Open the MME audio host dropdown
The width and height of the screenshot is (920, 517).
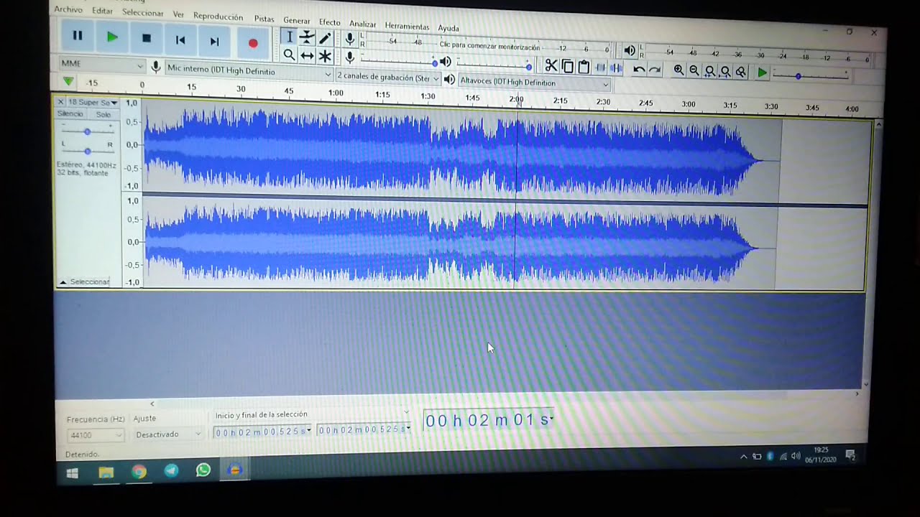click(102, 65)
